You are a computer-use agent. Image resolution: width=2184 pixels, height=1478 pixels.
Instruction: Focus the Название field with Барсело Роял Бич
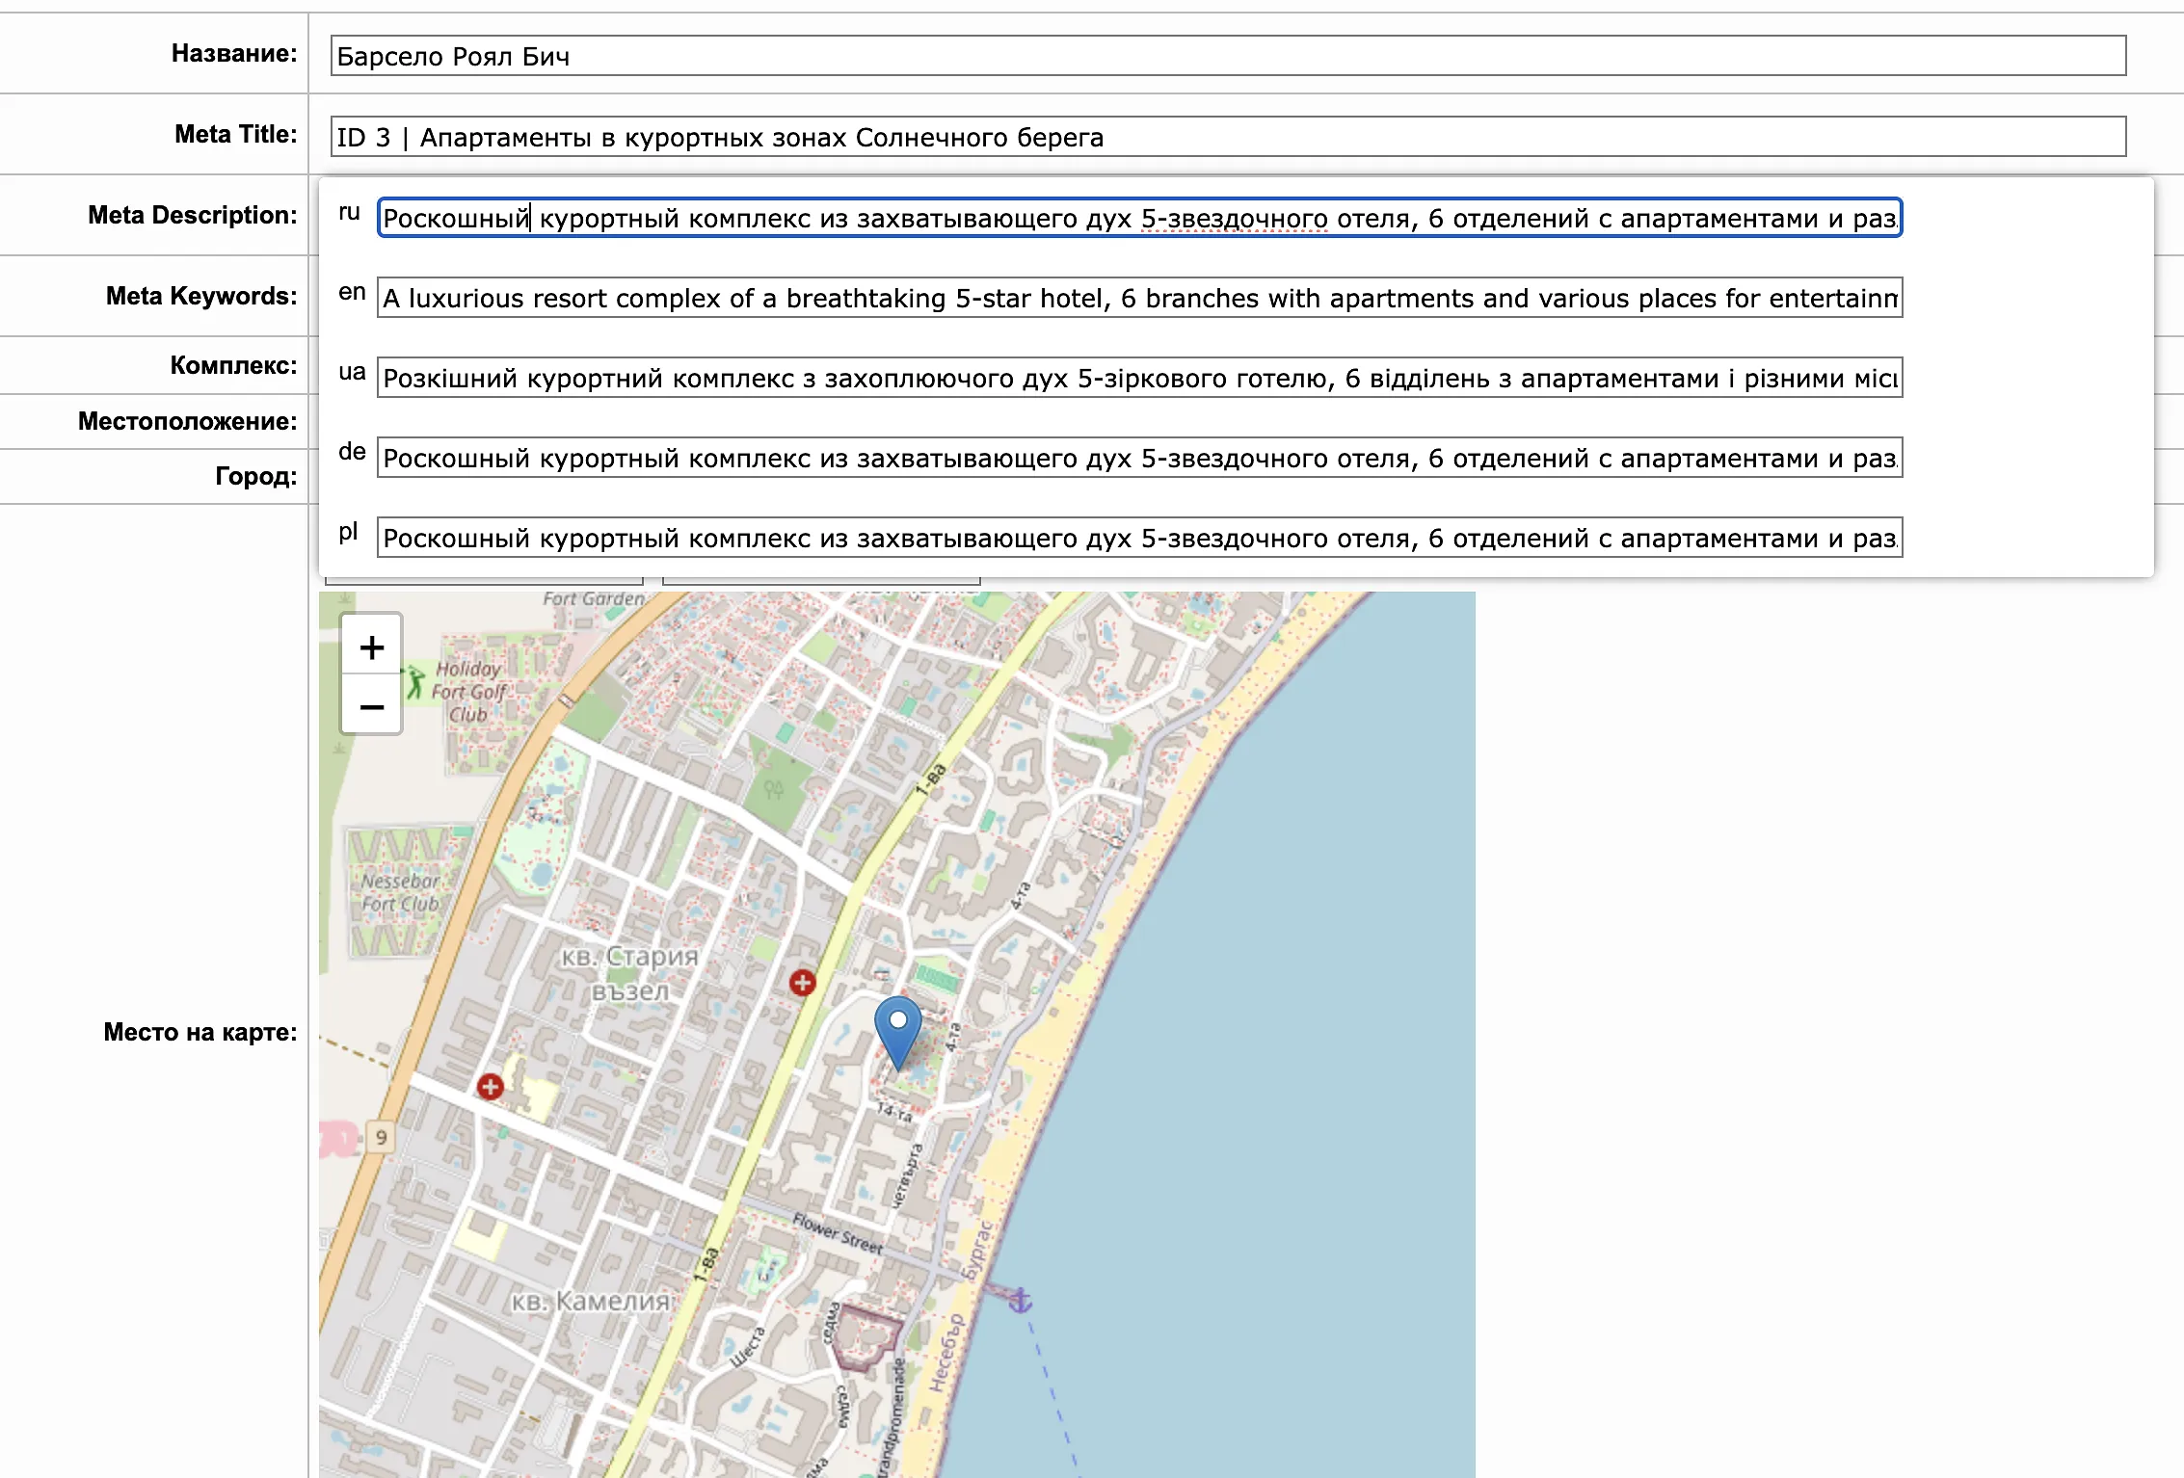tap(1227, 56)
